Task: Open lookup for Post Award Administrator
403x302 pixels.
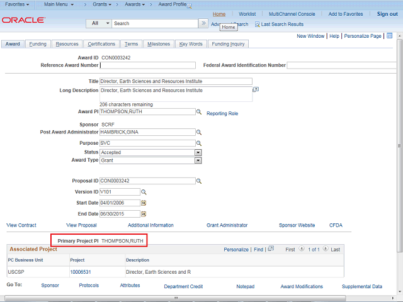Action: 198,133
